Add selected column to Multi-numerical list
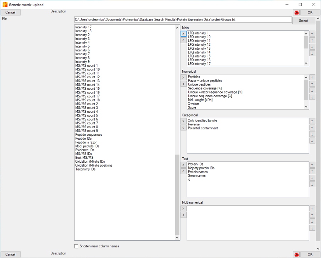This screenshot has height=258, width=321. click(183, 208)
